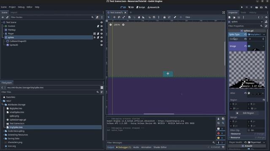The height and width of the screenshot is (151, 270).
Task: Open Spike Type resource dropdown arrow
Action: (264, 34)
